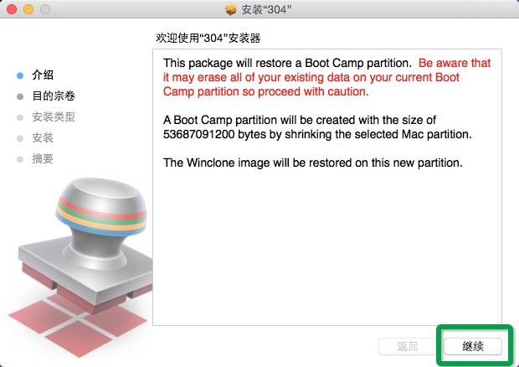Click the sentence about Winclone image restore
Viewport: 519px width, 367px height.
(x=313, y=163)
